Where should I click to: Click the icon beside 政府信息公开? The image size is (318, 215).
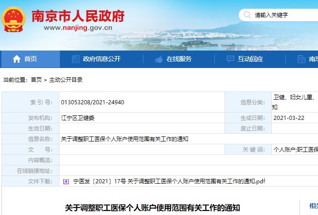coord(76,59)
